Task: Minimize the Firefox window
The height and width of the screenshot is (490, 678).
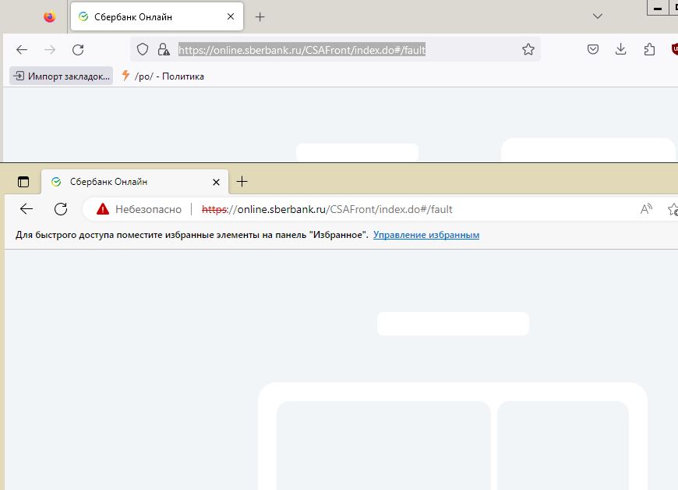Action: (x=657, y=8)
